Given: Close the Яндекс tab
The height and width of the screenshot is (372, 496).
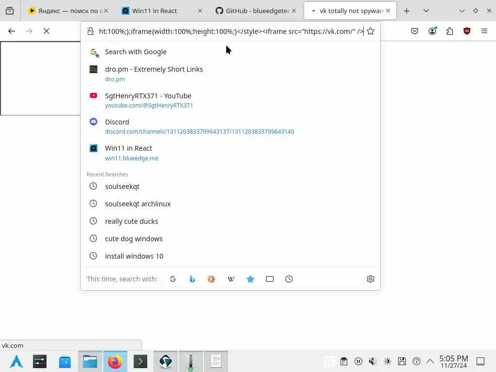Looking at the screenshot, I should [x=106, y=11].
